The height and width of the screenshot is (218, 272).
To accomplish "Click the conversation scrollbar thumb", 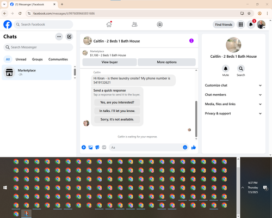I will 196,119.
